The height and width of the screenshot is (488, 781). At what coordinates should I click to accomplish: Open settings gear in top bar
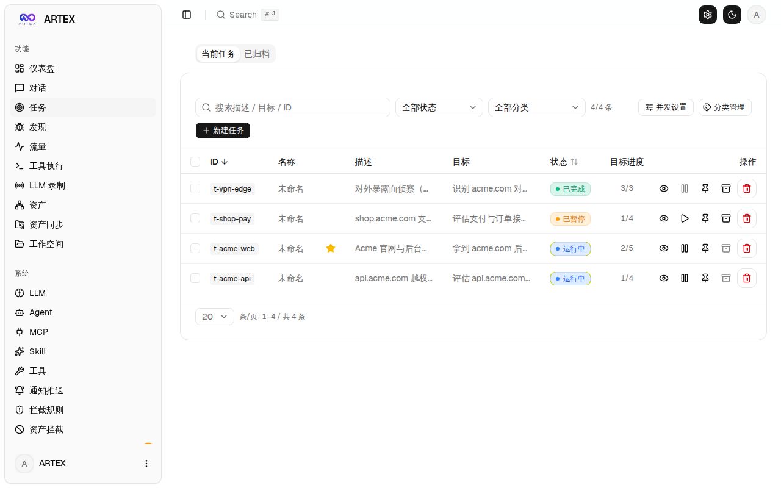(708, 15)
